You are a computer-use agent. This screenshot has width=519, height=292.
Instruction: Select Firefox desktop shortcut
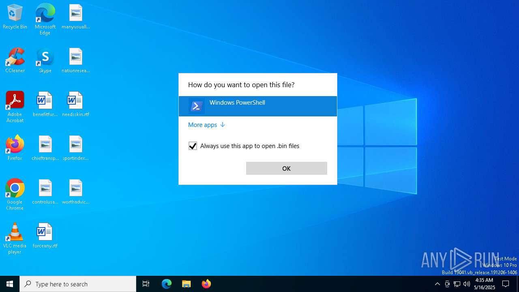(15, 148)
